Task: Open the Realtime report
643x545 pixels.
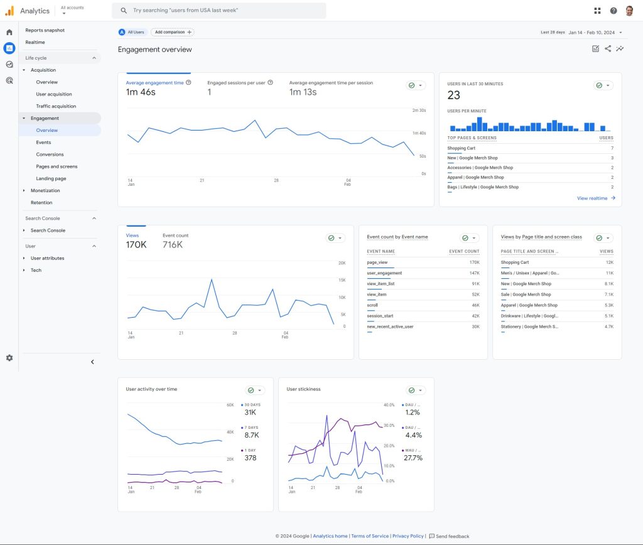Action: coord(35,42)
